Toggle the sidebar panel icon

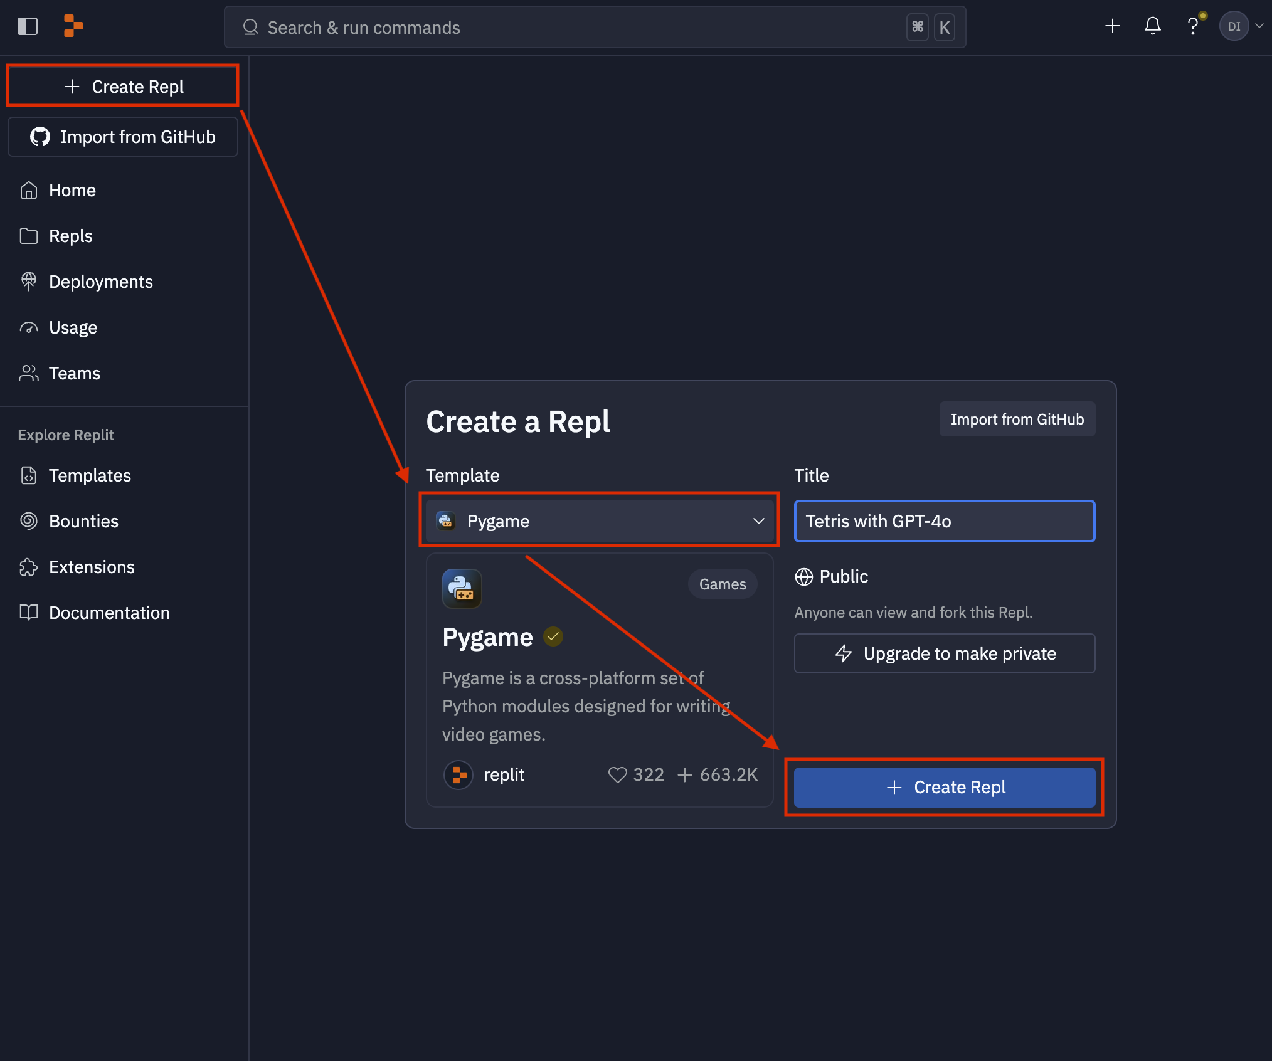(x=28, y=26)
